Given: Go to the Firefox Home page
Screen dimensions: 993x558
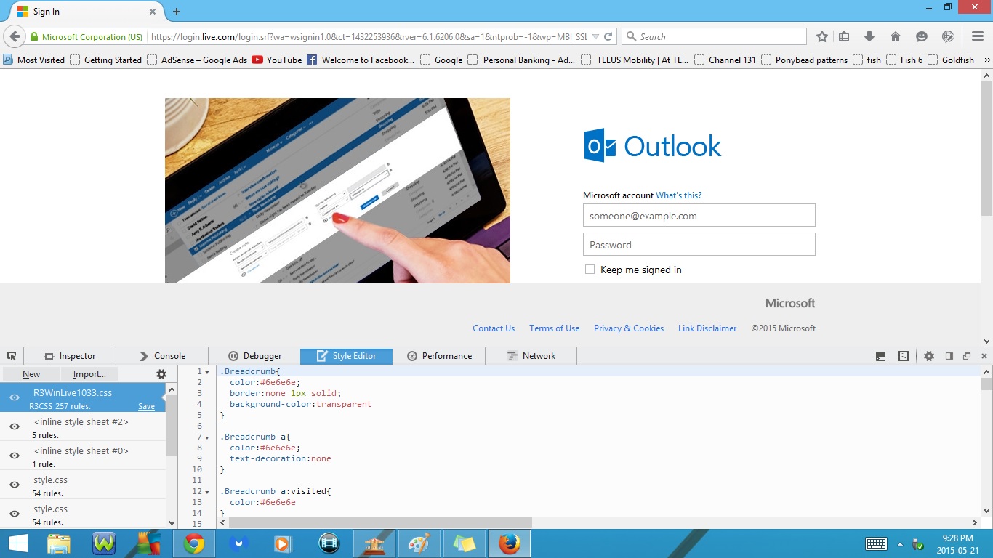Looking at the screenshot, I should pos(896,36).
